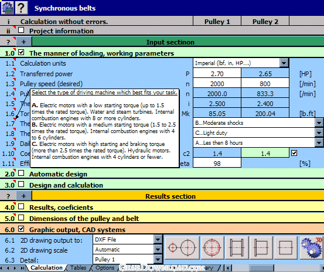Toggle the c2 coefficient checkbox
The width and height of the screenshot is (324, 272).
(294, 153)
